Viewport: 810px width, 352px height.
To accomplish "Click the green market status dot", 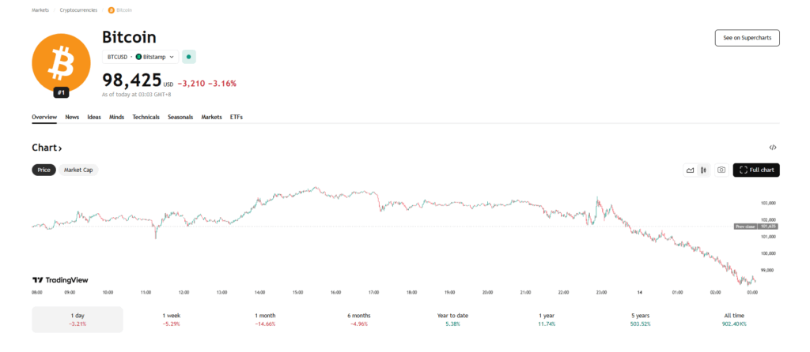I will click(x=188, y=57).
